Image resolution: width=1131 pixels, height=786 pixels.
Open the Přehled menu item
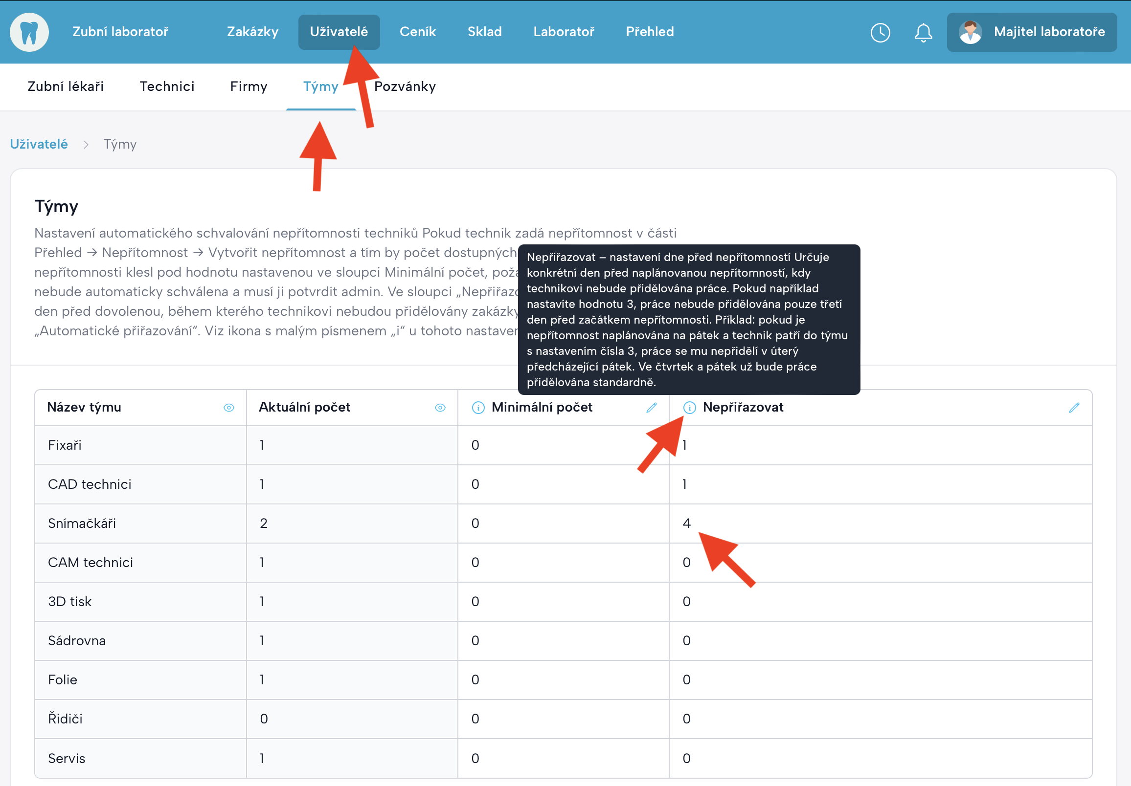click(x=649, y=32)
